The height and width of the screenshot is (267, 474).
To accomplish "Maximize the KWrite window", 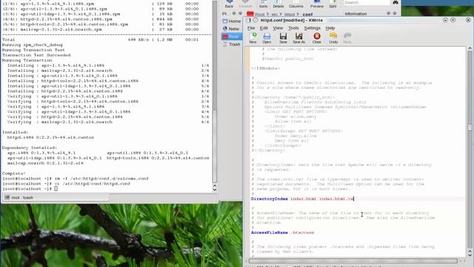I will (453, 20).
